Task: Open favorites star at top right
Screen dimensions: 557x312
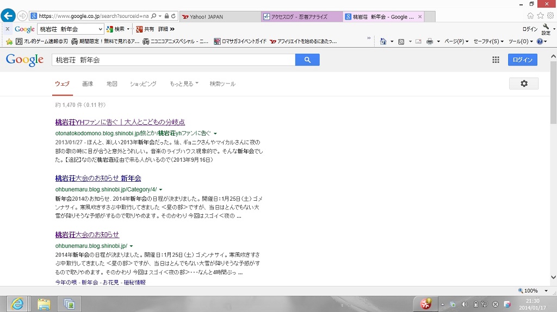Action: coord(540,16)
